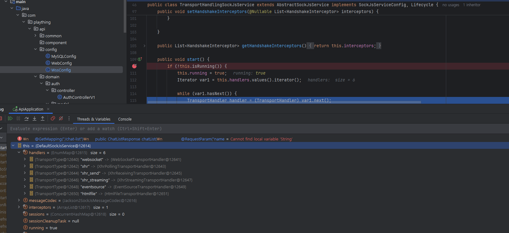Expand the "eventsource" handler entry

click(25, 186)
